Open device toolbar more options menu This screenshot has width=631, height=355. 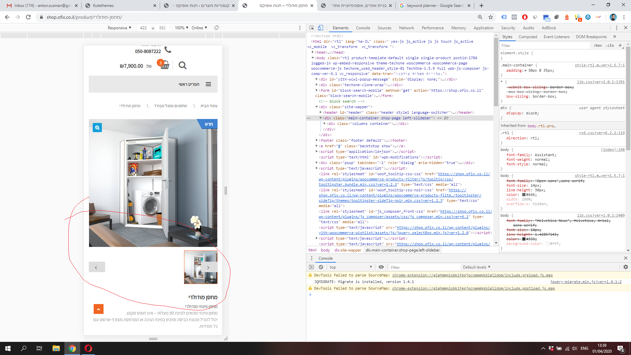coord(300,28)
